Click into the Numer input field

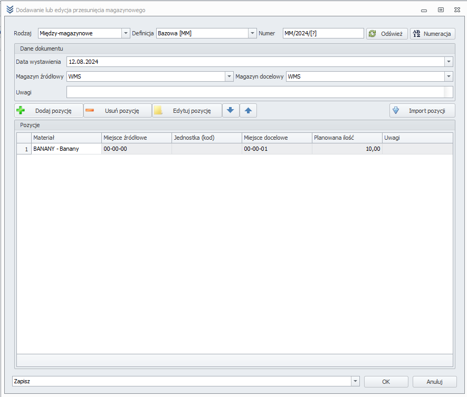[323, 33]
